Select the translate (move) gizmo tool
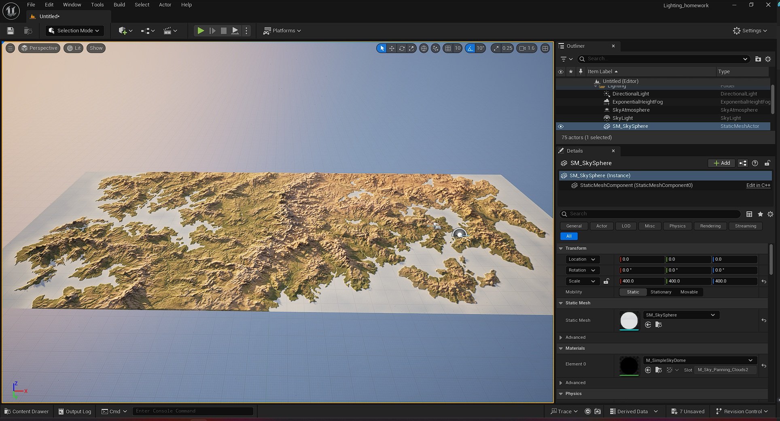The image size is (780, 421). (x=392, y=48)
